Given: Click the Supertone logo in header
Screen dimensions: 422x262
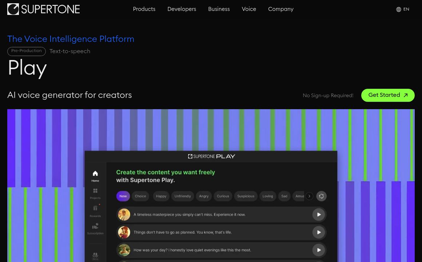Looking at the screenshot, I should [43, 9].
